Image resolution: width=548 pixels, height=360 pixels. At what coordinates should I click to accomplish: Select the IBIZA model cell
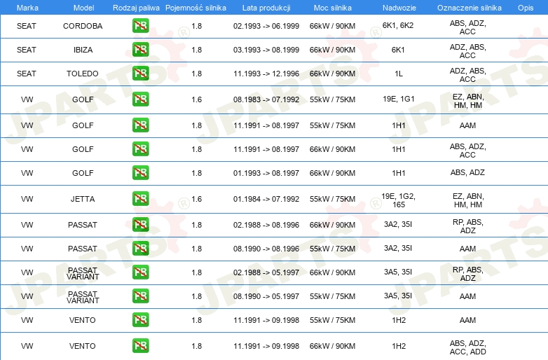point(83,50)
